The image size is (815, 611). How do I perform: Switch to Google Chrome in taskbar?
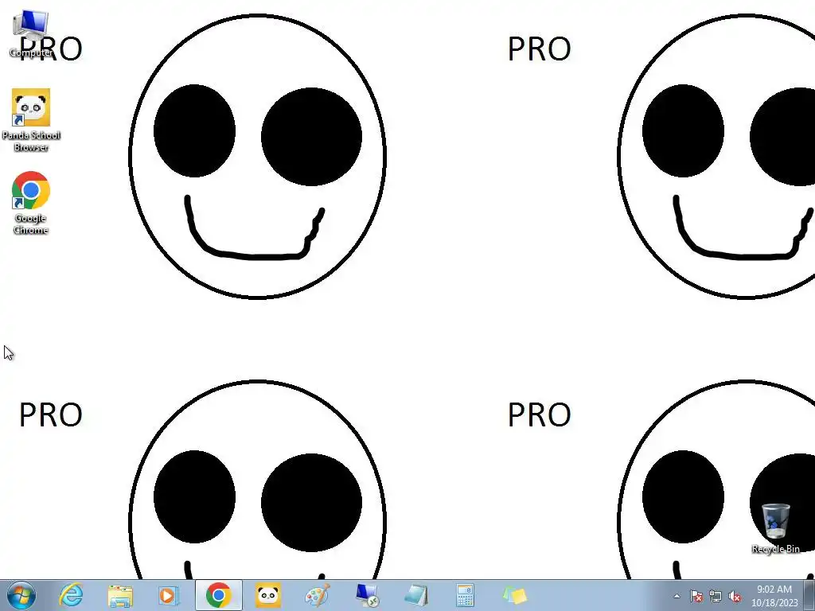(218, 595)
